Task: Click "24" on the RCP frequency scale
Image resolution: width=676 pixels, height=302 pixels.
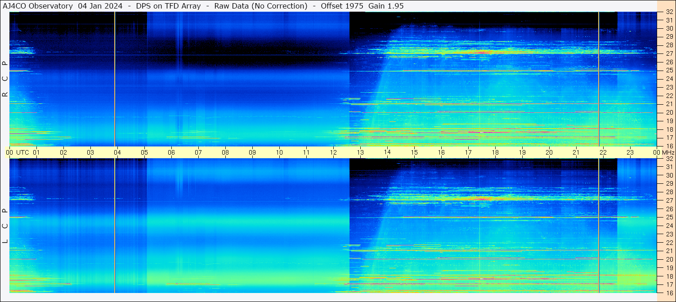Action: 669,79
